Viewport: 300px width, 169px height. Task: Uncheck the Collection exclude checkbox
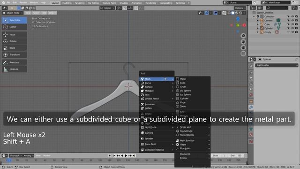pos(258,16)
